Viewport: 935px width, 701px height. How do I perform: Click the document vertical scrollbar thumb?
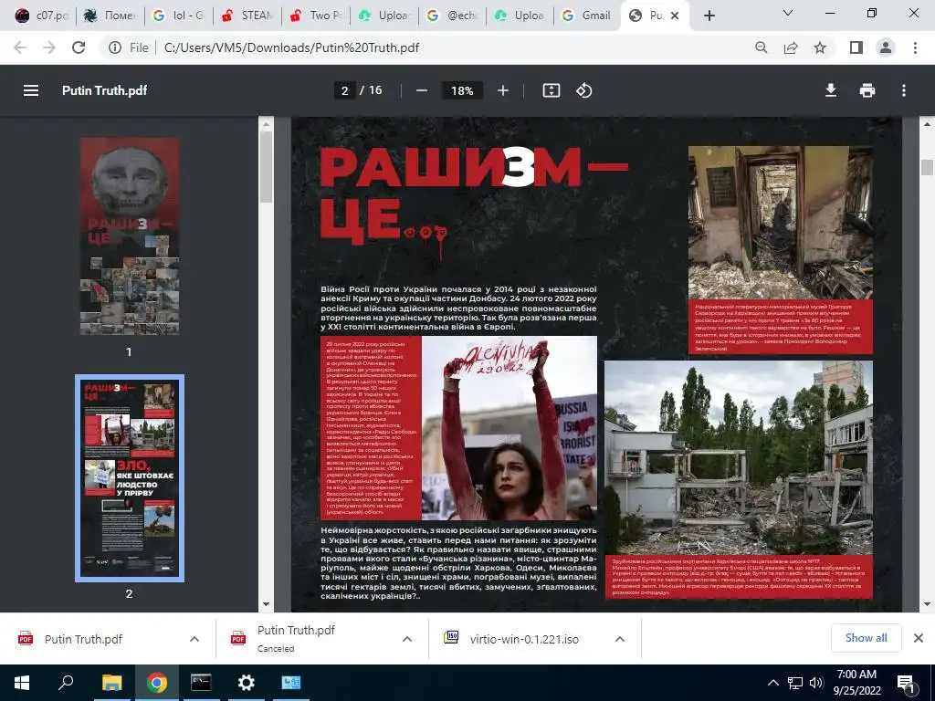(927, 168)
